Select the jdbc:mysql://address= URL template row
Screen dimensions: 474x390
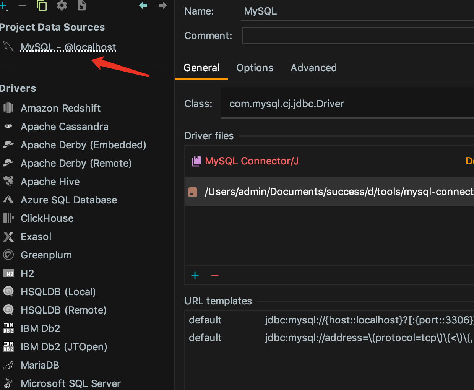point(330,338)
